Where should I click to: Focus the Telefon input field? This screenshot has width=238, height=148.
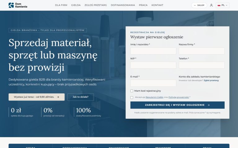[x=201, y=65]
